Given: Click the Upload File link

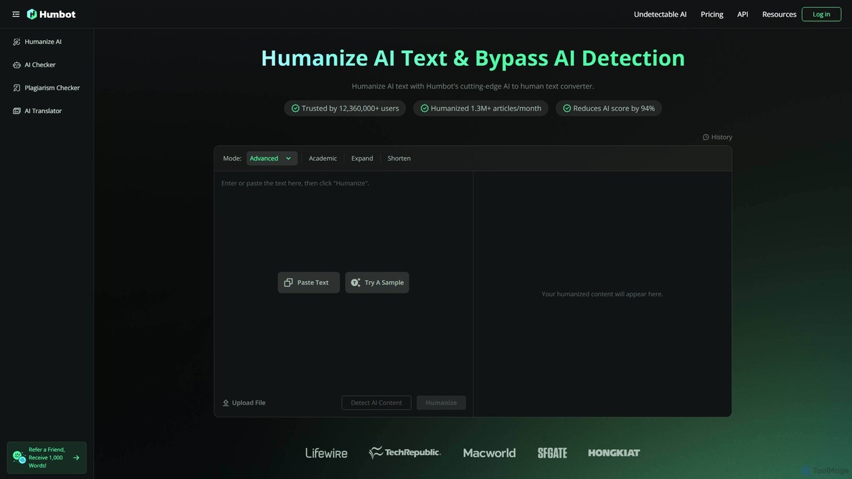Looking at the screenshot, I should [244, 402].
